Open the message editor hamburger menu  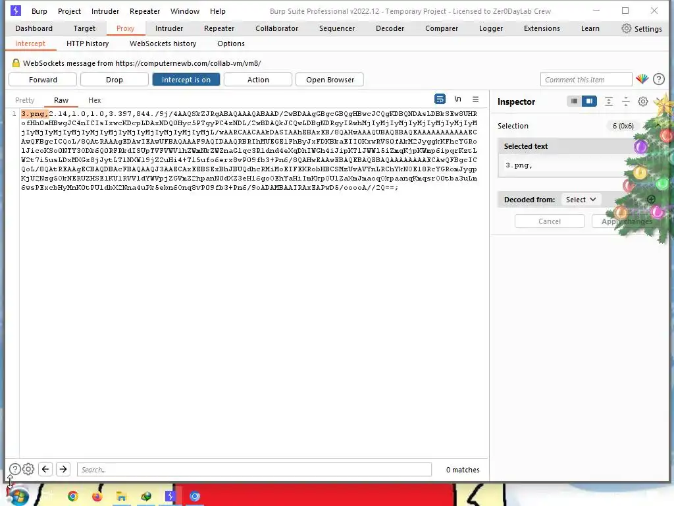pos(475,99)
